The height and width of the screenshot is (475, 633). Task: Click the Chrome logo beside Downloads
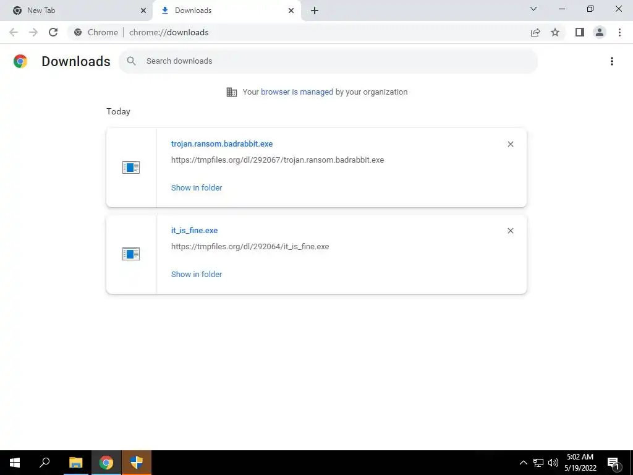(x=20, y=61)
